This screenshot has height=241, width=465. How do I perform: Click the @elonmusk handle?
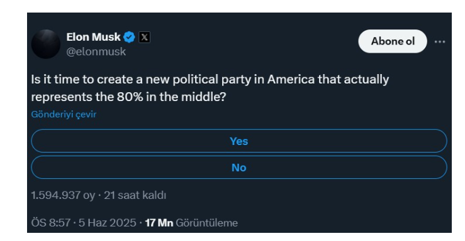(96, 51)
